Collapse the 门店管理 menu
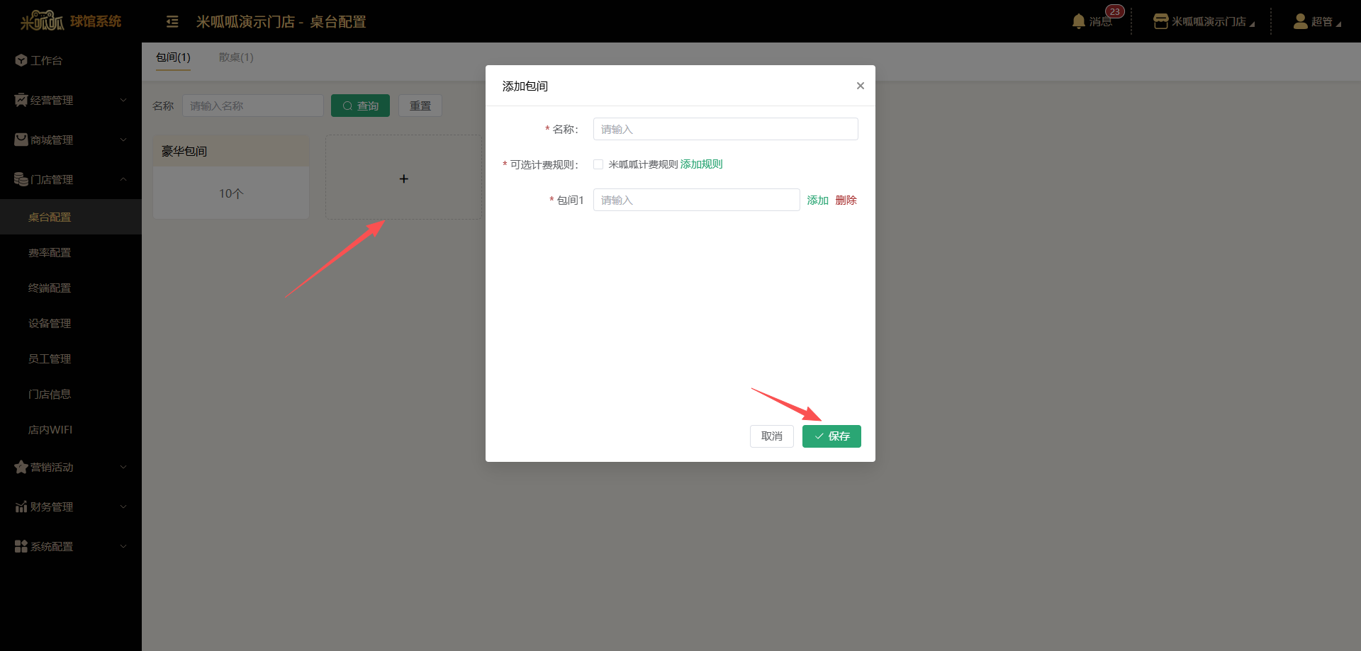 pos(71,180)
